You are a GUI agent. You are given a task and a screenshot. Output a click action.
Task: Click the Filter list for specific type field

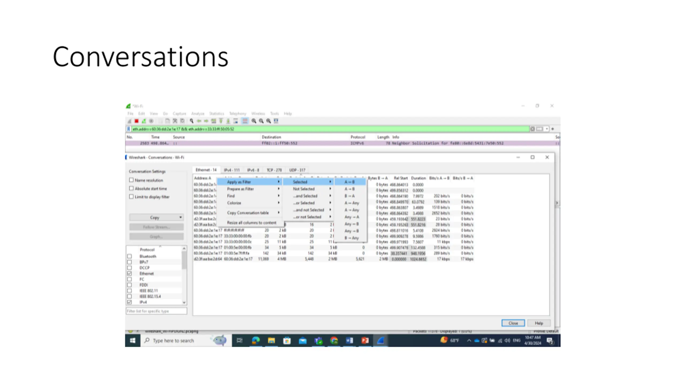pos(157,311)
